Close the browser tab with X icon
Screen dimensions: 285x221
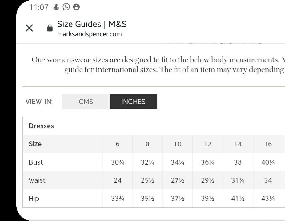click(x=29, y=28)
